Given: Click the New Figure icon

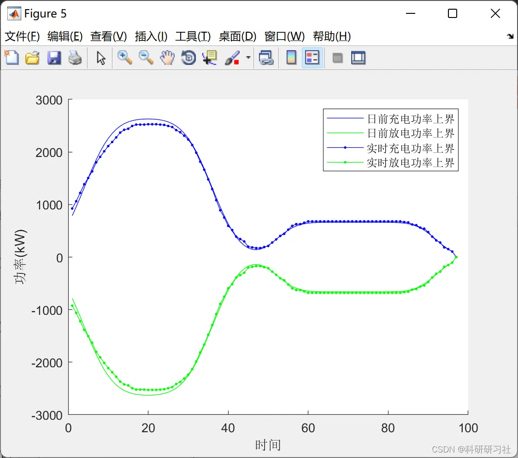Looking at the screenshot, I should [12, 58].
